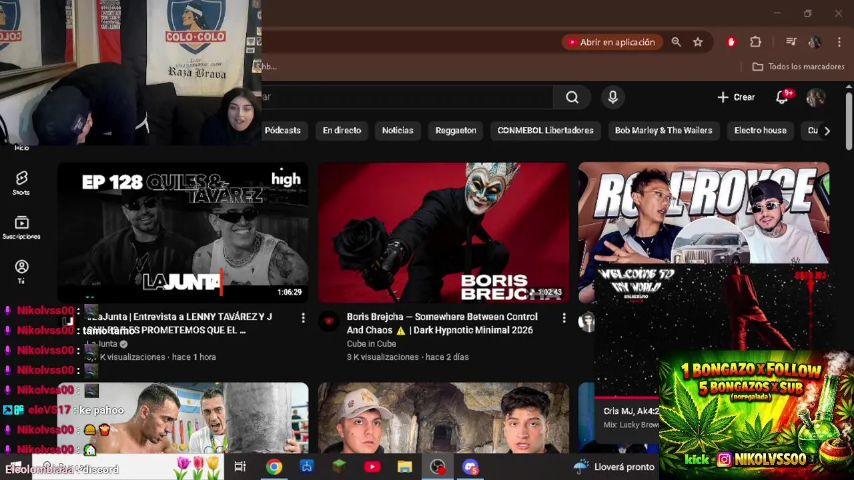This screenshot has width=854, height=480.
Task: Play the Boris Brejcha red thumbnail
Action: pos(444,232)
